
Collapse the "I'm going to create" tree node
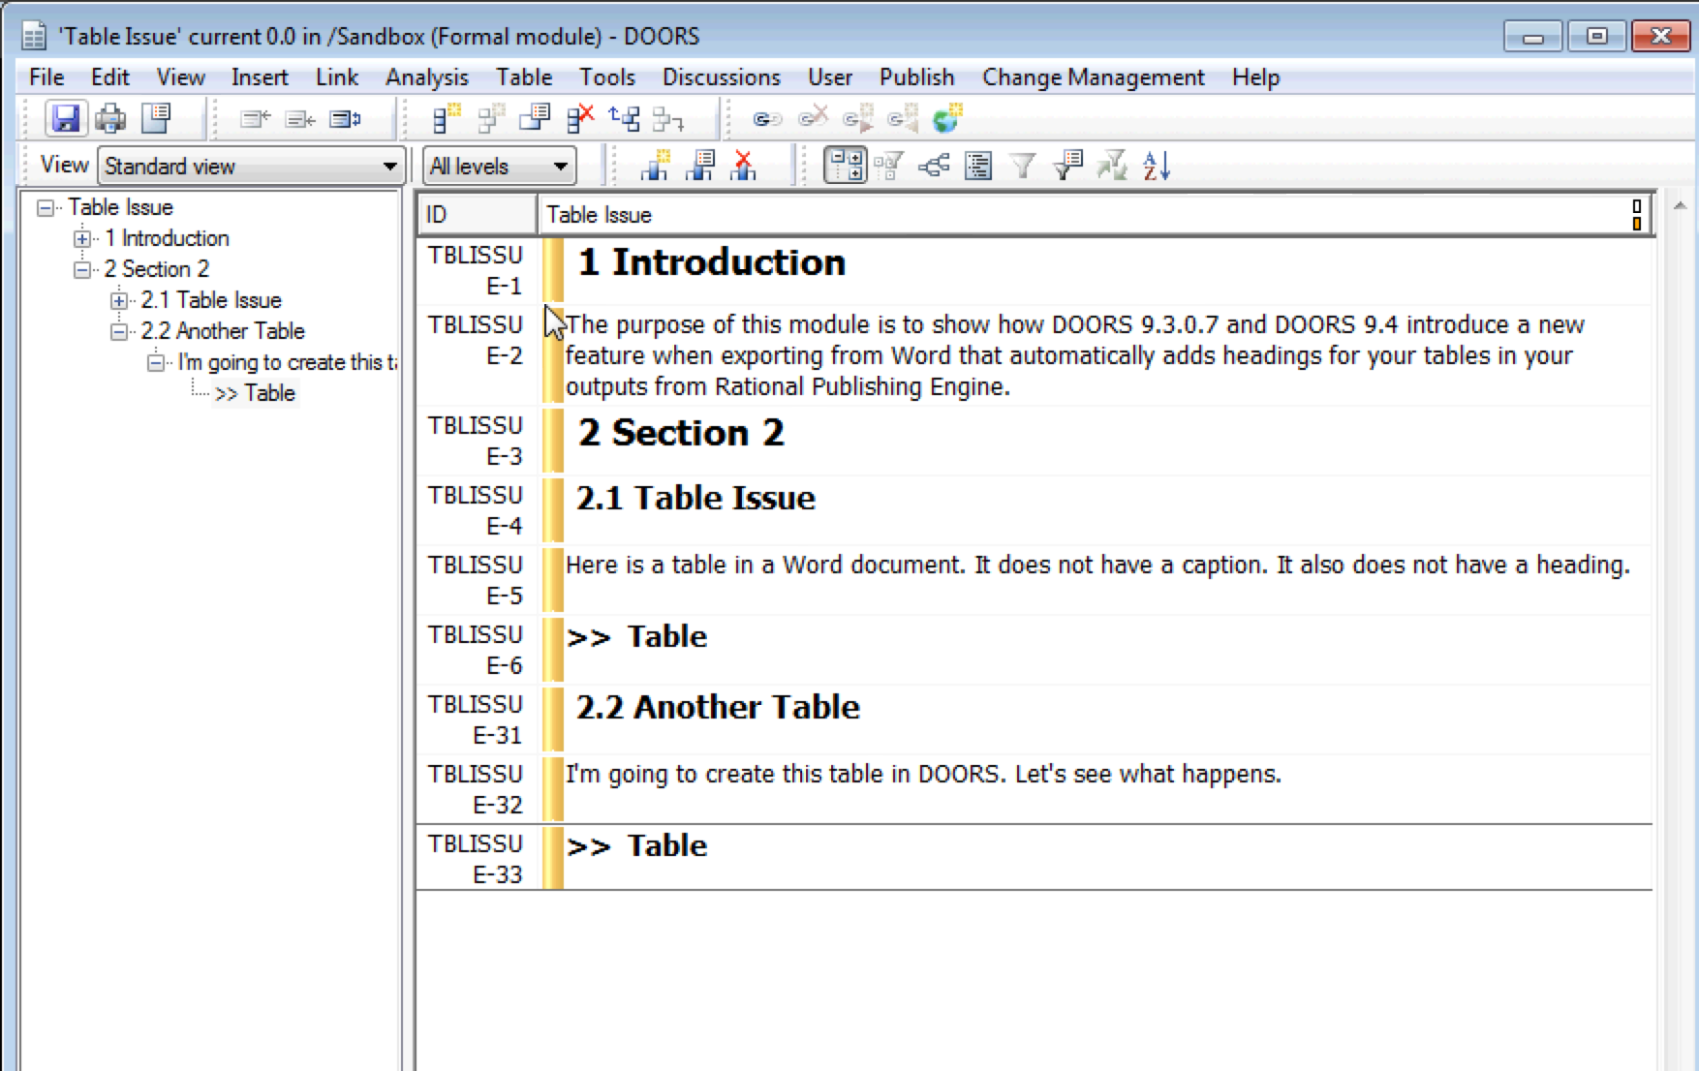pos(156,362)
